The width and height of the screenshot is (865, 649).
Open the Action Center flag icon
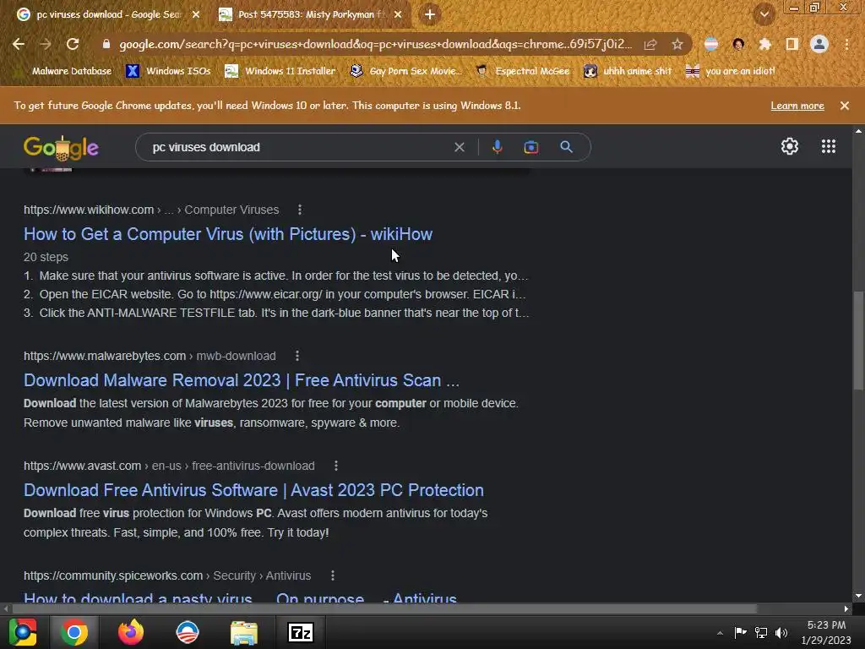pyautogui.click(x=740, y=632)
